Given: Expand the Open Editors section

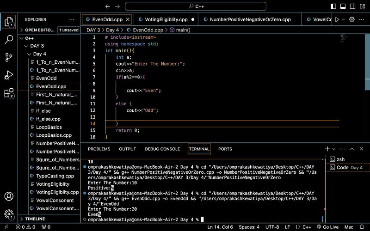Looking at the screenshot, I should click(x=49, y=30).
